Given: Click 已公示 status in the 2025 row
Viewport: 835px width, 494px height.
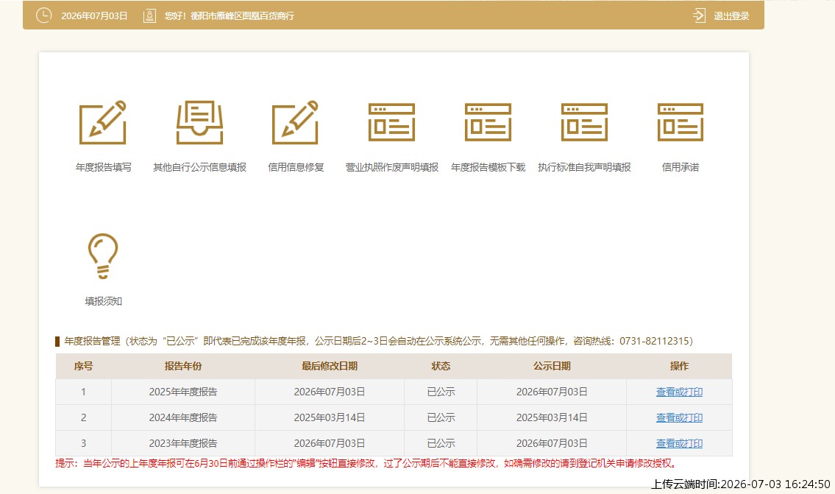Looking at the screenshot, I should click(441, 392).
